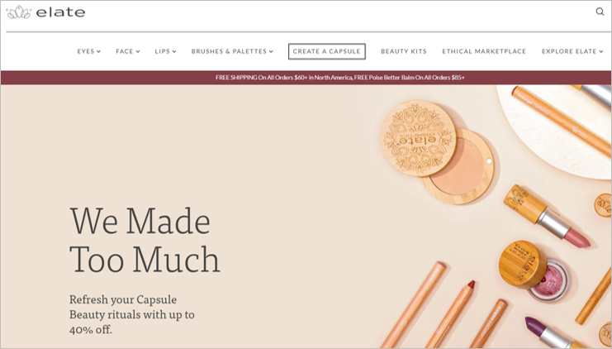Expand the Explore Elate menu
The image size is (612, 349).
point(572,51)
